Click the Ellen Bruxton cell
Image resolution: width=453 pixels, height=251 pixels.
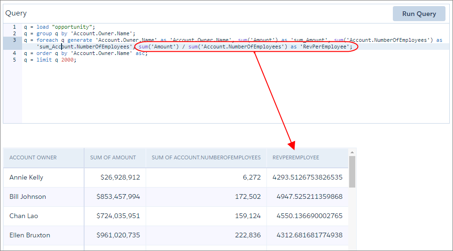coord(44,235)
